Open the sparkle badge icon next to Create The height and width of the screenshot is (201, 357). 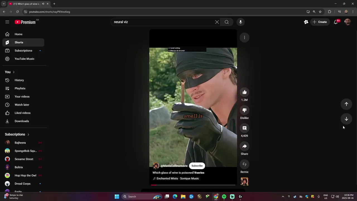pos(306,22)
